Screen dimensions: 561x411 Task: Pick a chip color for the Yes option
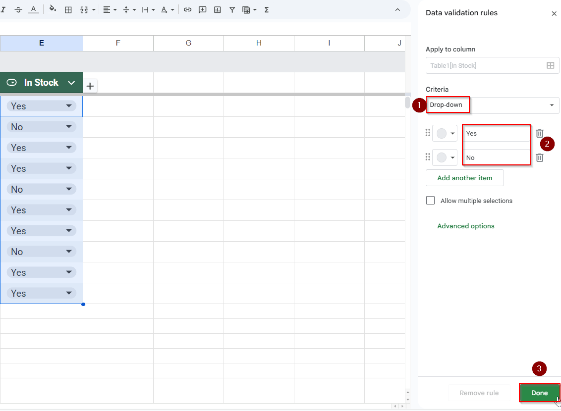pos(445,133)
